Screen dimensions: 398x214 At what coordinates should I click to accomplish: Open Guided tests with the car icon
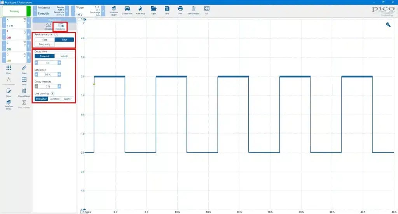click(x=127, y=11)
